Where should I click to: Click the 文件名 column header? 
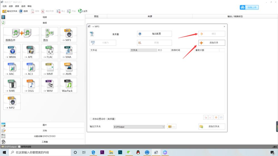coord(110,50)
